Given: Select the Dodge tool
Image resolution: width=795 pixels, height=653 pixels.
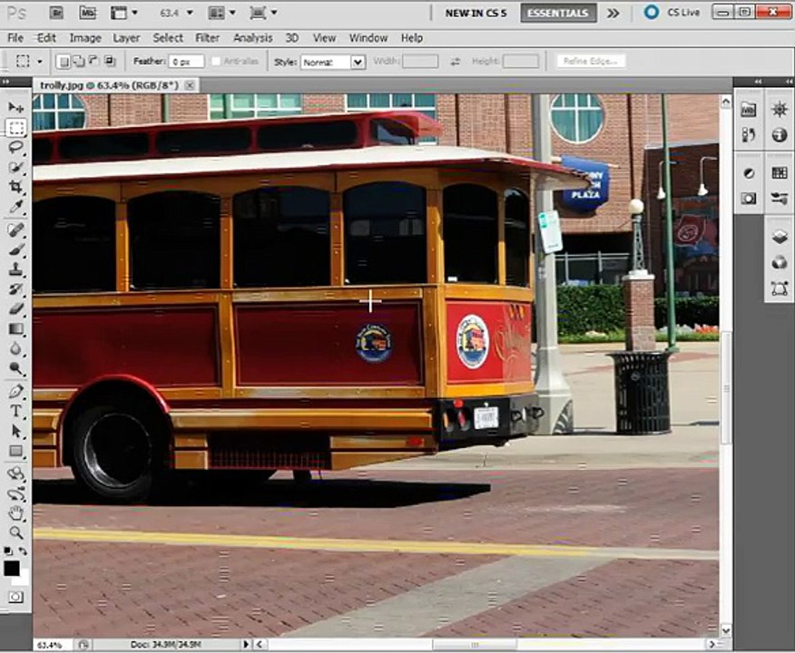Looking at the screenshot, I should tap(15, 368).
